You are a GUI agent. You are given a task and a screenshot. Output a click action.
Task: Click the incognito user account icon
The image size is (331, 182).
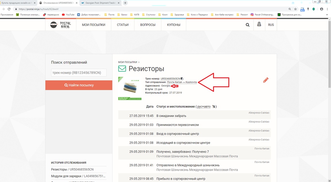259,25
